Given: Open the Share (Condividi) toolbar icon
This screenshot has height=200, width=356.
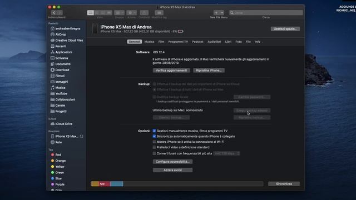Looking at the screenshot, I should coord(144,13).
